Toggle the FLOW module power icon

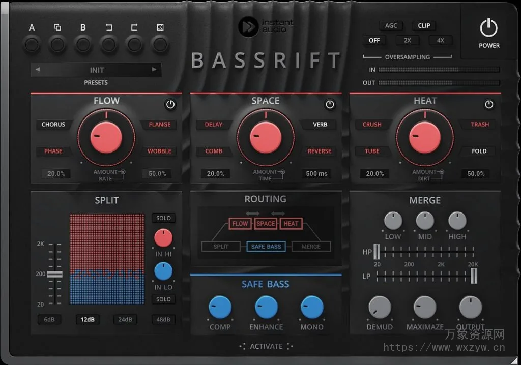click(x=170, y=104)
